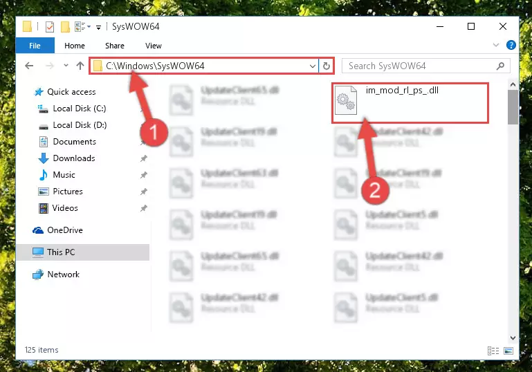Click the scrollbar up arrow

pyautogui.click(x=513, y=84)
